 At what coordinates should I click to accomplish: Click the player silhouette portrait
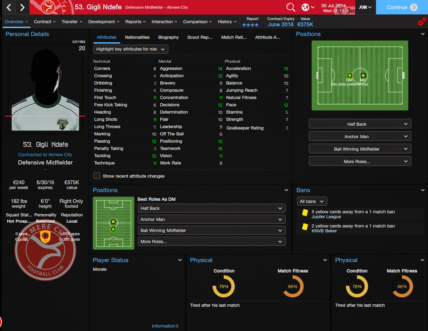tap(45, 88)
